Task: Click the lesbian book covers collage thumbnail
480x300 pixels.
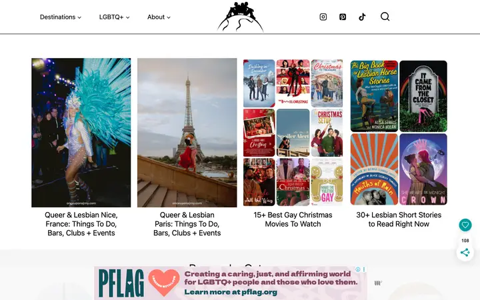Action: pyautogui.click(x=399, y=133)
